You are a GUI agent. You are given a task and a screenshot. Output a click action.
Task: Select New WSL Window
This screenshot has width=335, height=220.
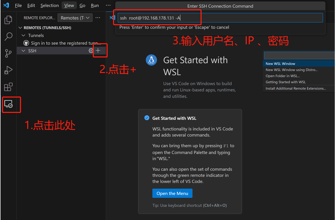coord(299,64)
